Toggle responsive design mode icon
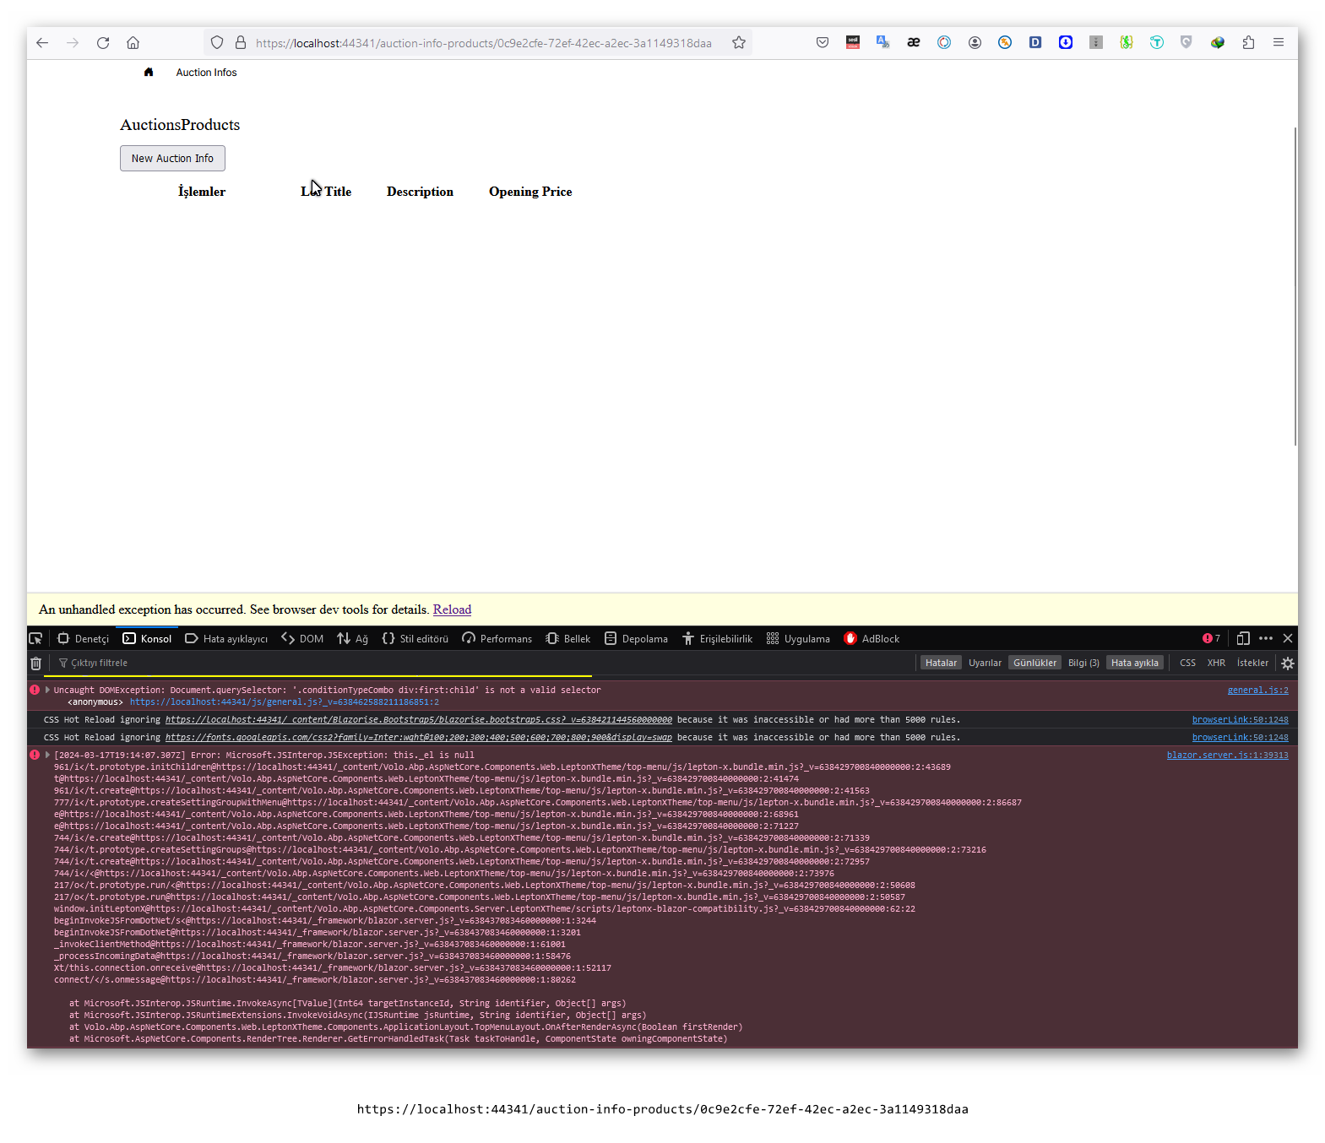The width and height of the screenshot is (1325, 1143). click(1242, 639)
